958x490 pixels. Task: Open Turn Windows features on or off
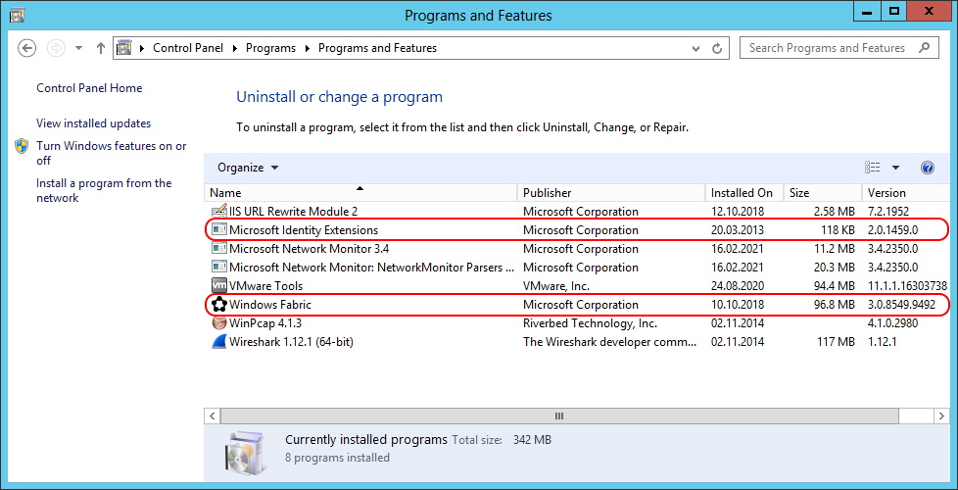(x=112, y=153)
